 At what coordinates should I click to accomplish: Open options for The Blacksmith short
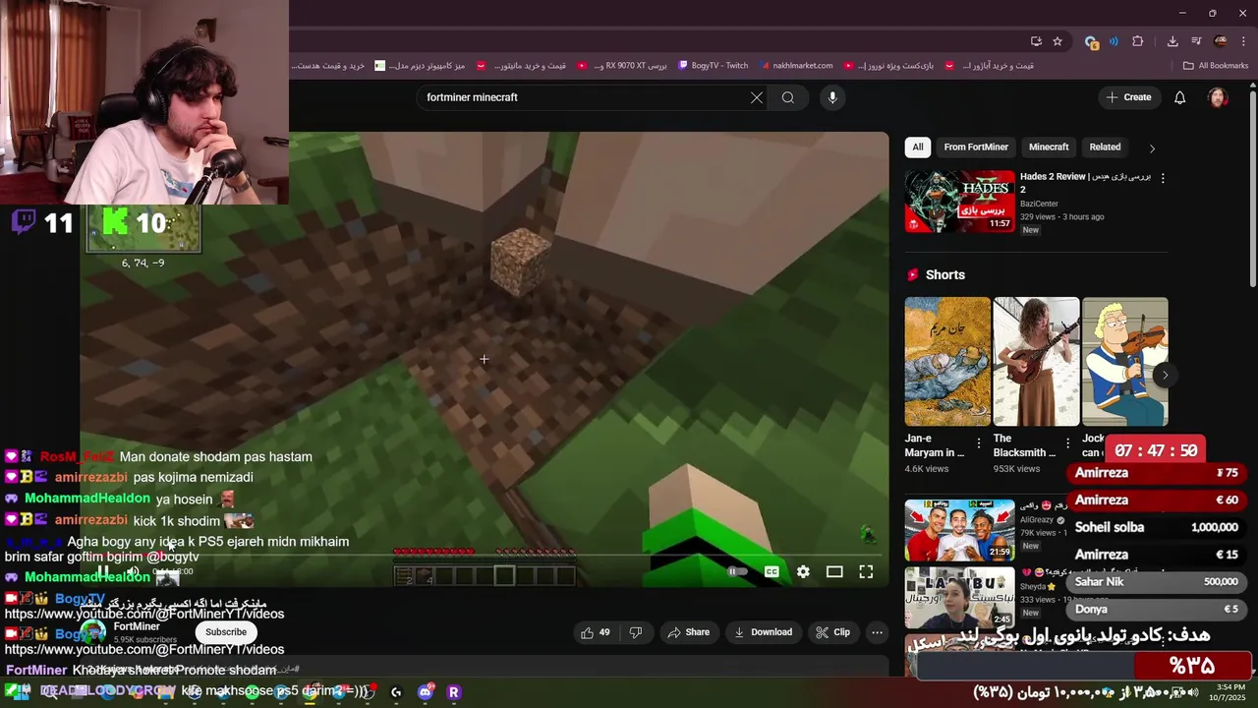click(1067, 443)
